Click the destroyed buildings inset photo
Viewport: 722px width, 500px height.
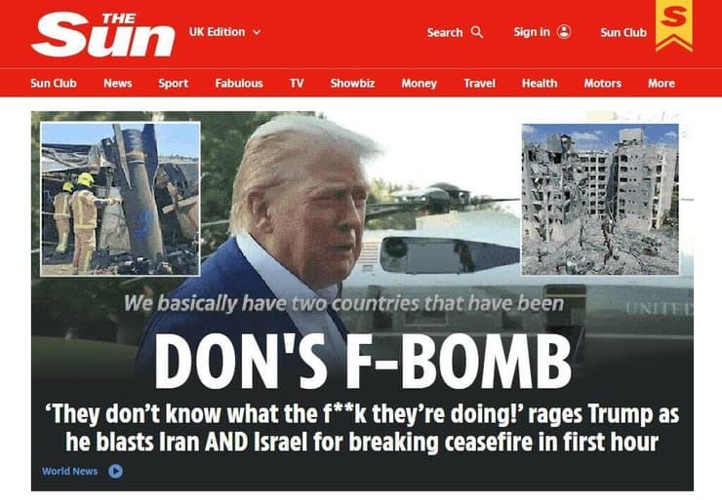[x=600, y=199]
